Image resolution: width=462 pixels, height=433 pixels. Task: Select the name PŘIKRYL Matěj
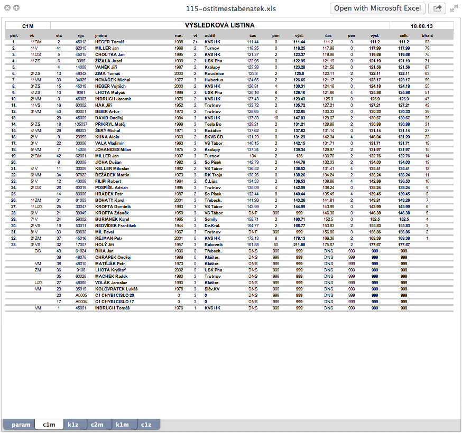(x=110, y=124)
